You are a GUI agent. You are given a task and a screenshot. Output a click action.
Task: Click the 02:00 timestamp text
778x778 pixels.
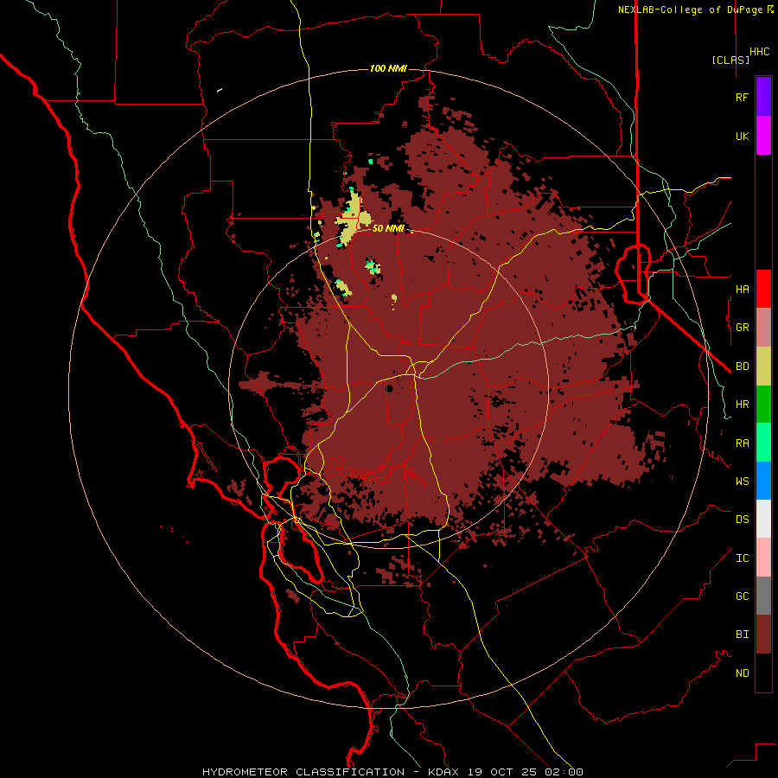(564, 772)
